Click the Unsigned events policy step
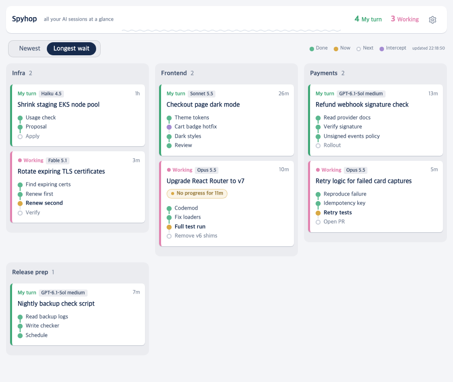Screen dimensions: 453x382 click(x=352, y=136)
